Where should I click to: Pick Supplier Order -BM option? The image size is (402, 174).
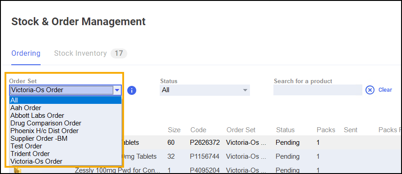(x=65, y=138)
